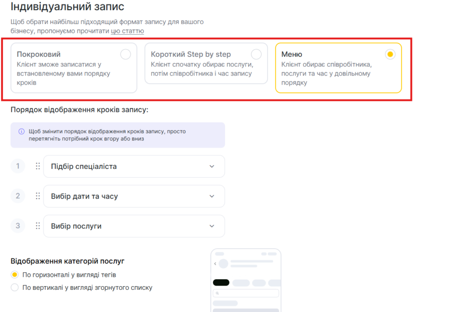Select the Покроковий radio button

tap(125, 55)
